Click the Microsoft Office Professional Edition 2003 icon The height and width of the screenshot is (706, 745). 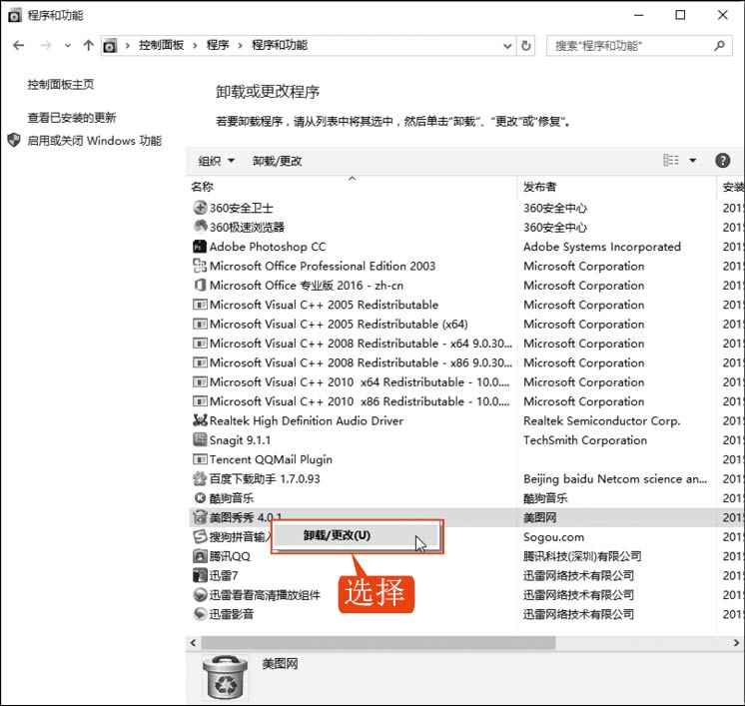[200, 266]
